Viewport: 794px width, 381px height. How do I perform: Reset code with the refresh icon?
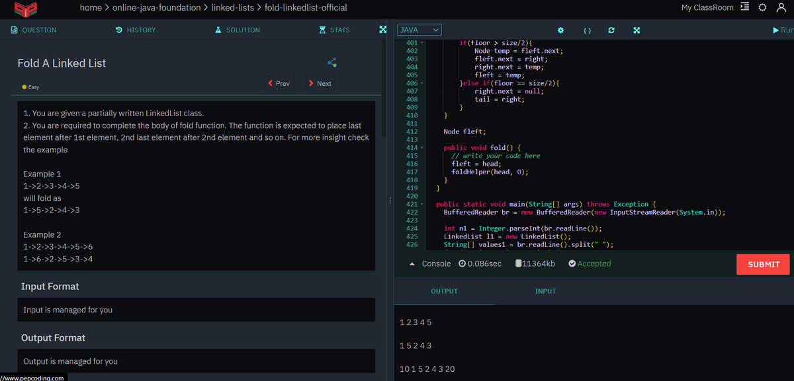[x=611, y=30]
